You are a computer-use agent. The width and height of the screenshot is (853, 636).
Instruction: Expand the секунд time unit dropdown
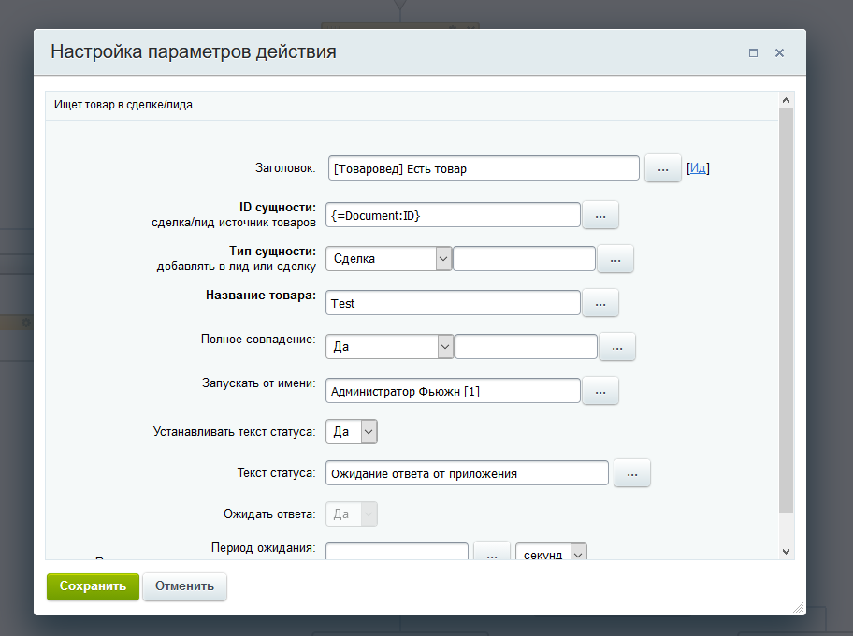(x=551, y=554)
